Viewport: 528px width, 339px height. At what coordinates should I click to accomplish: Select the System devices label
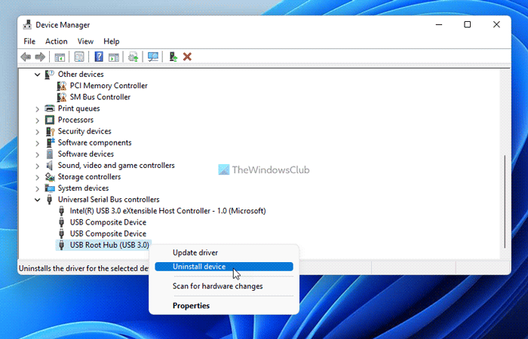(83, 188)
